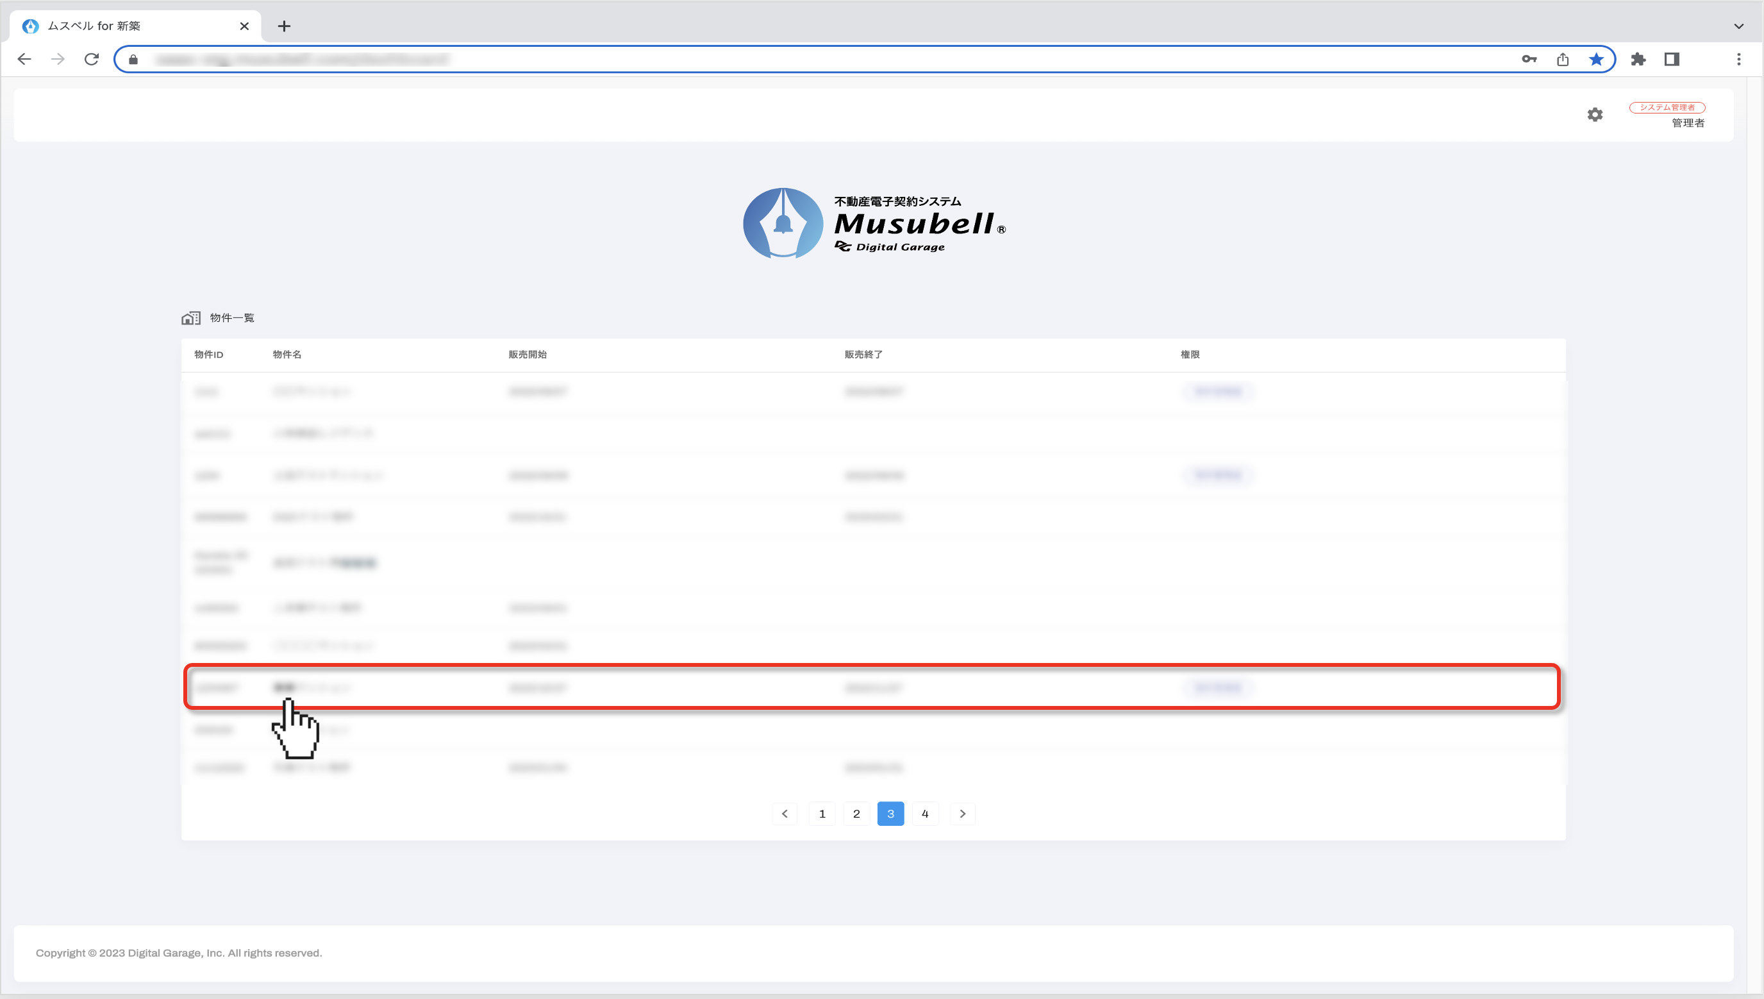The image size is (1764, 999).
Task: Open the settings gear icon
Action: (x=1595, y=115)
